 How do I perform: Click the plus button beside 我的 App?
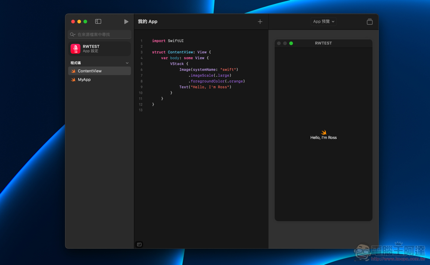(260, 21)
